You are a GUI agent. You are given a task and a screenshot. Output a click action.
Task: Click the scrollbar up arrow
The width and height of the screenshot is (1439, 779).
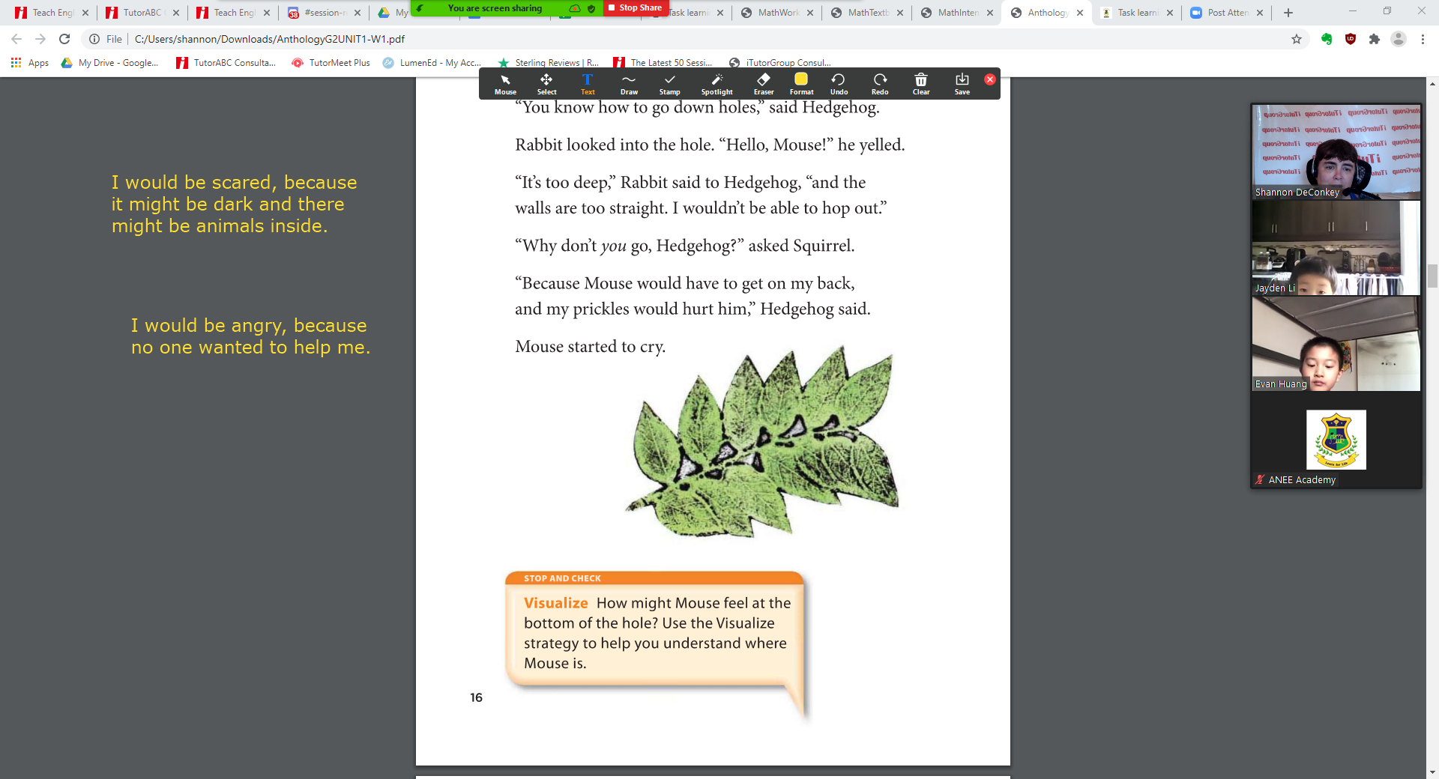pyautogui.click(x=1432, y=83)
